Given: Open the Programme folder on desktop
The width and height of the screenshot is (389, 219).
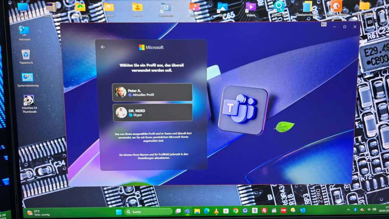Looking at the screenshot, I should tap(81, 10).
